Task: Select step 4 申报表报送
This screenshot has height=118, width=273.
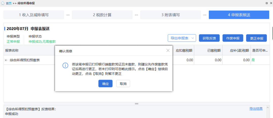Action: tap(239, 15)
